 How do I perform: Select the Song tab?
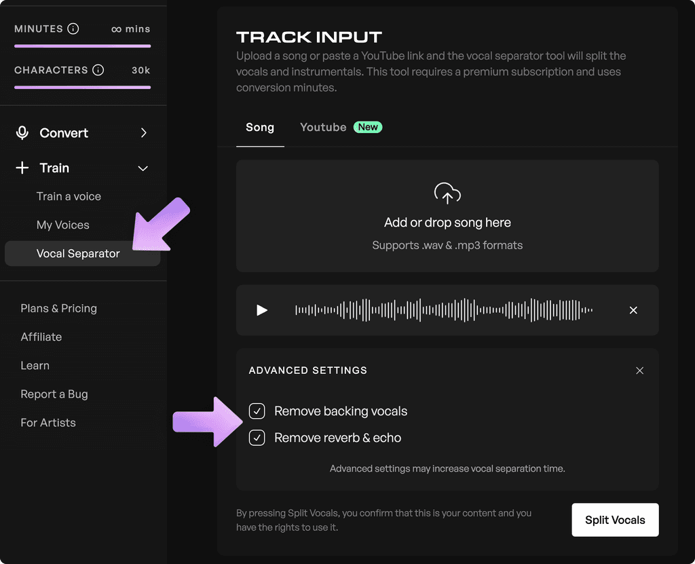click(x=260, y=127)
